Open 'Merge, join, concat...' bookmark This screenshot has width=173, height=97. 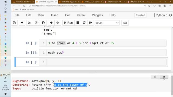[x=27, y=9]
